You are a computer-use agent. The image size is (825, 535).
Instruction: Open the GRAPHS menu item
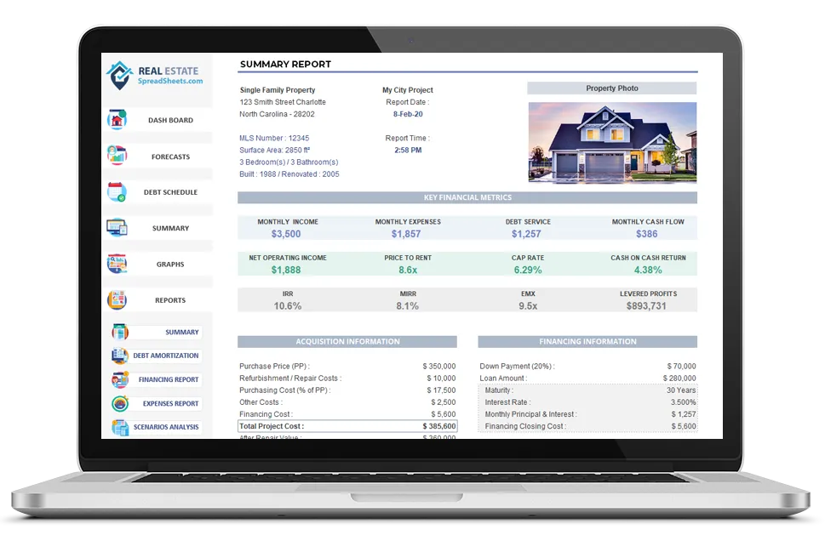(x=170, y=264)
